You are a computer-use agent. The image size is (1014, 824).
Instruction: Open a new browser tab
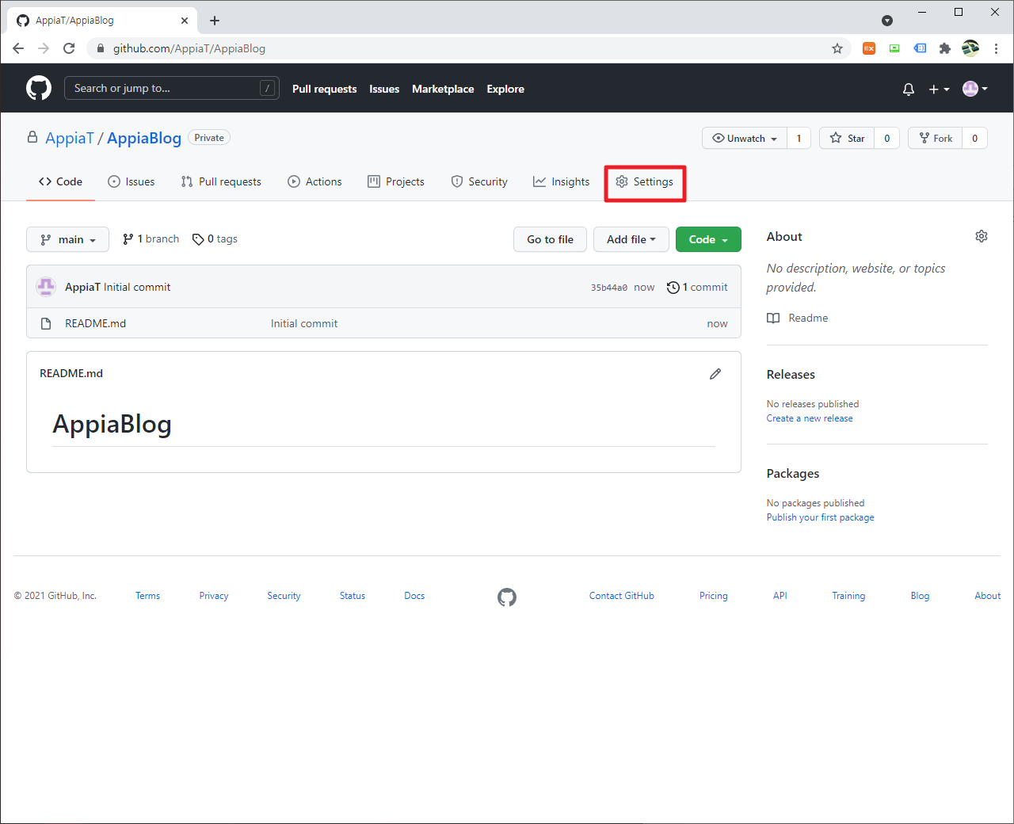(215, 21)
